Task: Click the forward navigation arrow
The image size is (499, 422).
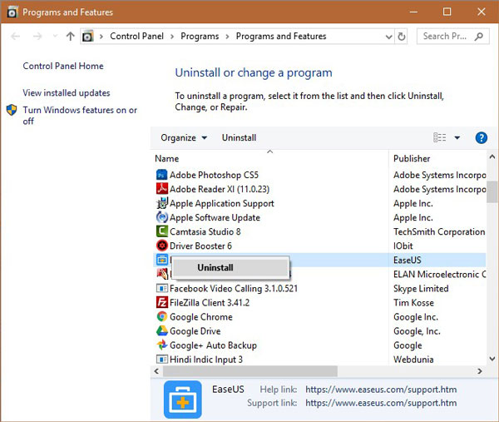Action: [x=37, y=37]
